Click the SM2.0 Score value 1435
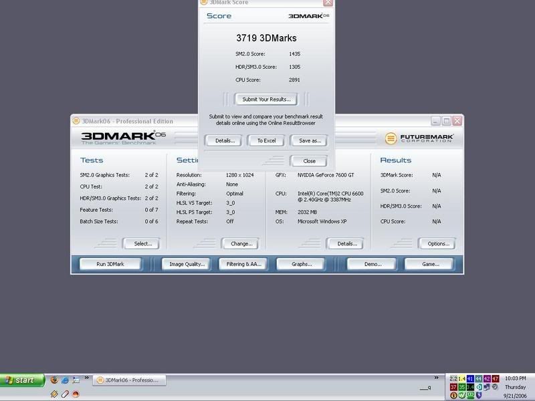Viewport: 535px width, 401px height. coord(294,54)
